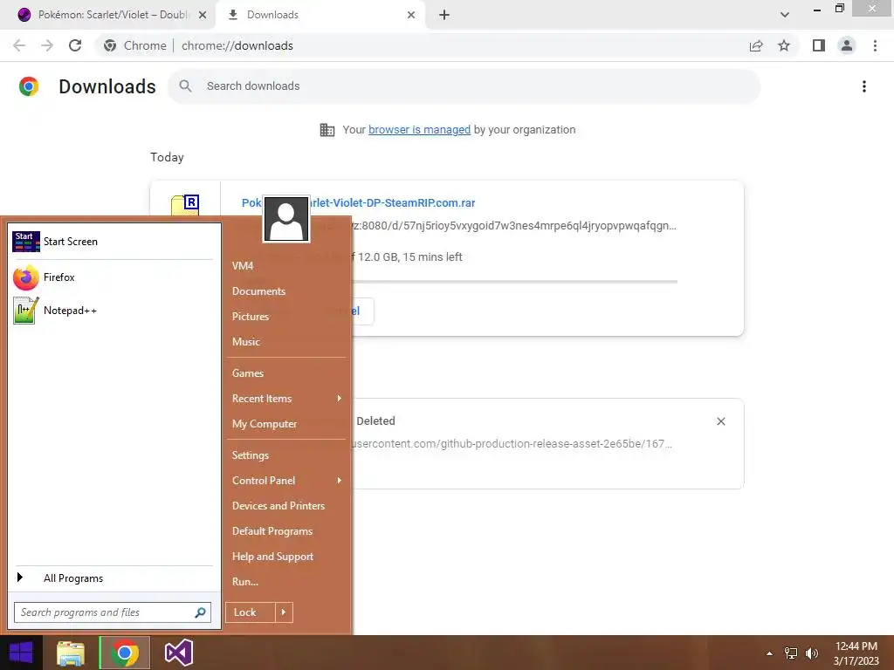Follow the 'browser is managed' link

click(420, 130)
